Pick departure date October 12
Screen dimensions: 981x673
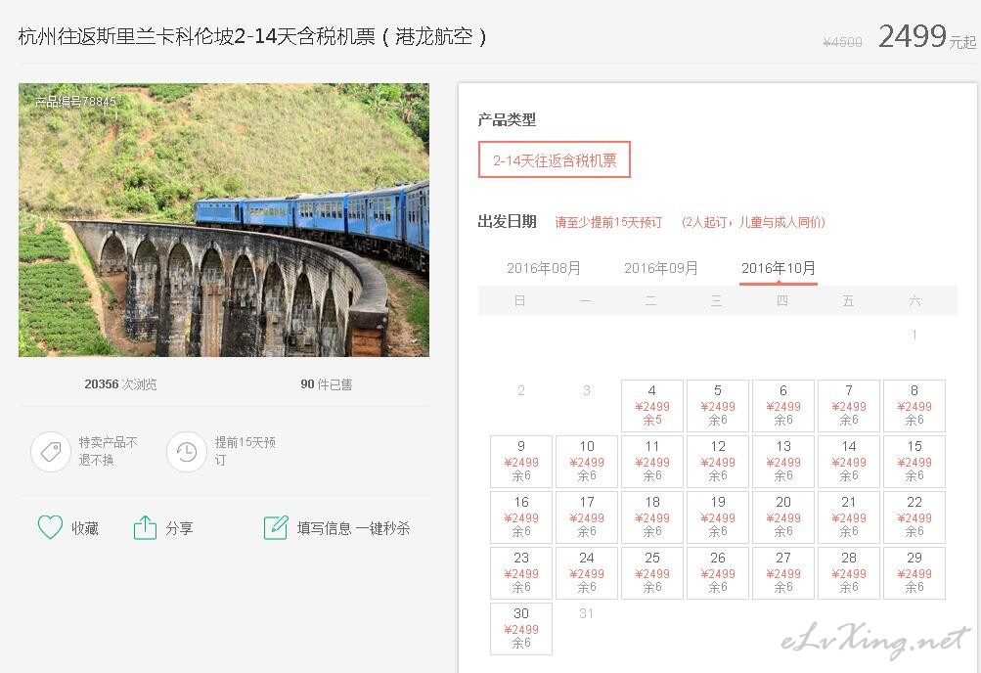tap(718, 461)
